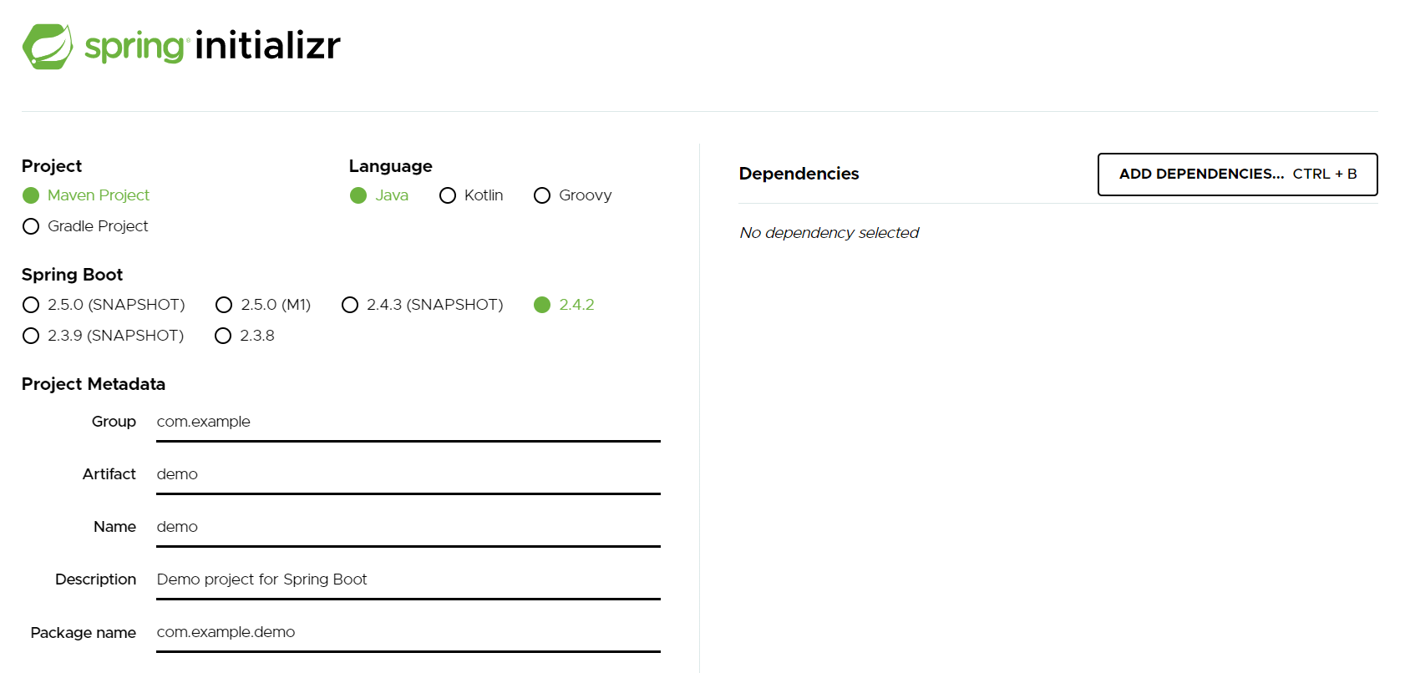Choose Groovy as the language
This screenshot has width=1405, height=673.
point(542,195)
